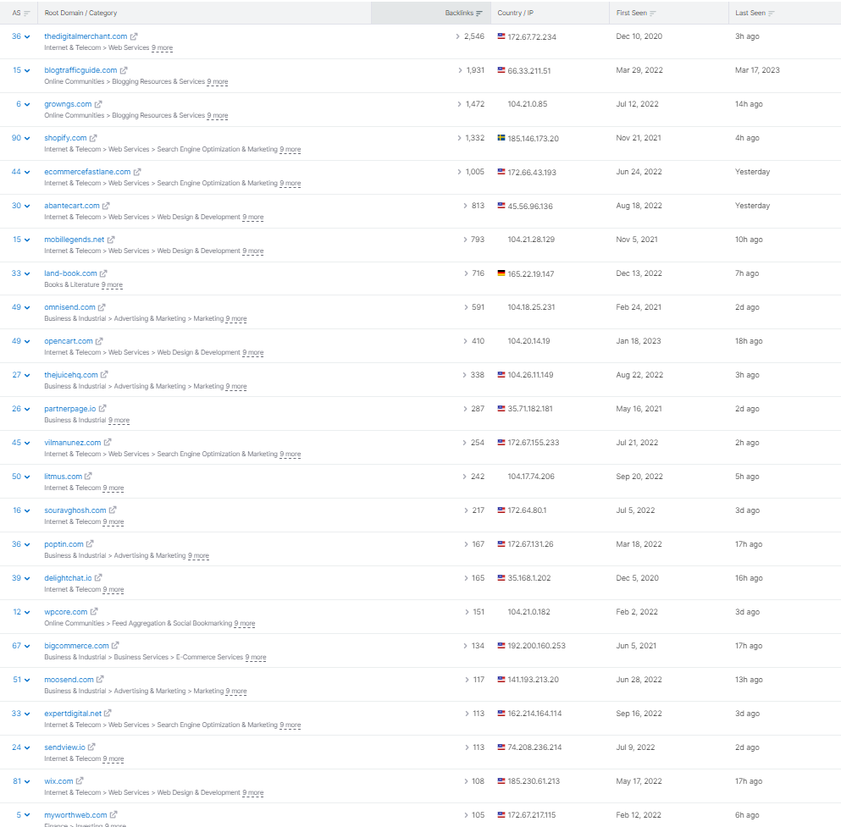Select IP address 185.146.173.20
Image resolution: width=841 pixels, height=827 pixels.
pyautogui.click(x=533, y=138)
